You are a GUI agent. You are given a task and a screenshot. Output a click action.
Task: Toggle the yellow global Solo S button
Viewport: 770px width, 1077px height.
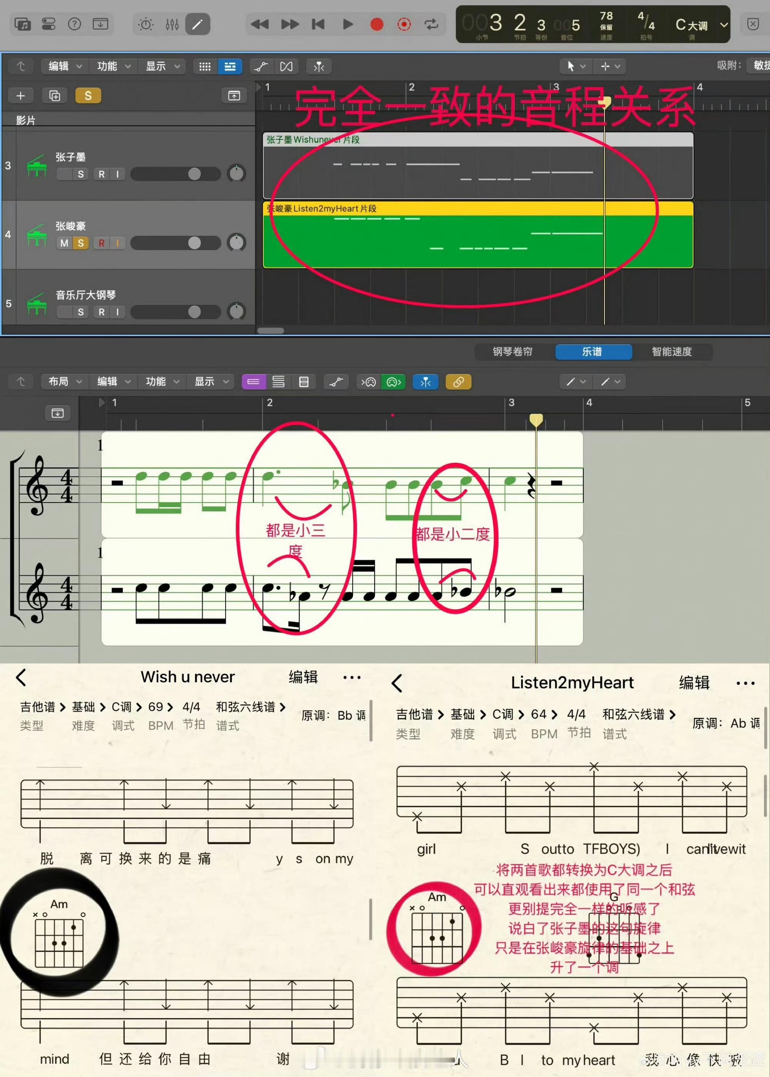pos(88,96)
